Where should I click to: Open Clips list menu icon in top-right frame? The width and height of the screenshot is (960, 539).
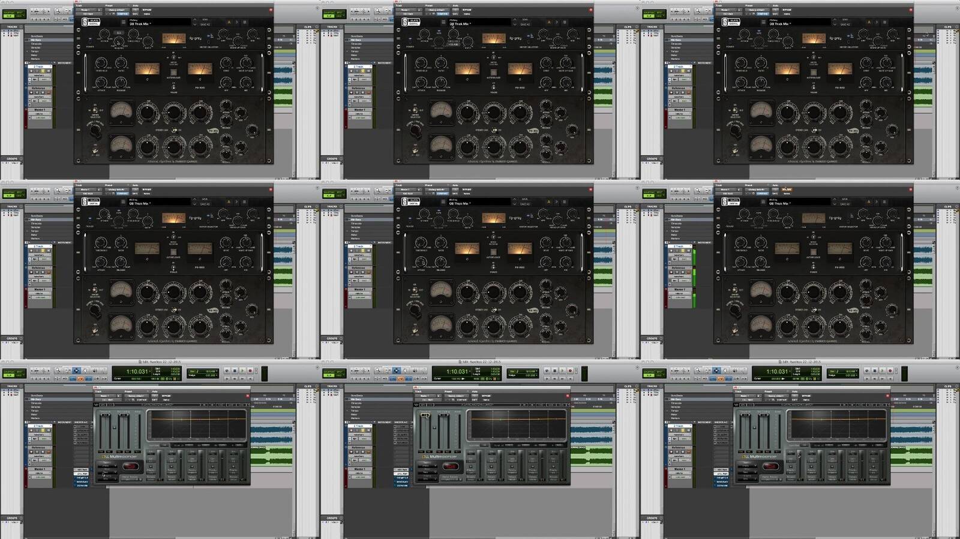[956, 26]
